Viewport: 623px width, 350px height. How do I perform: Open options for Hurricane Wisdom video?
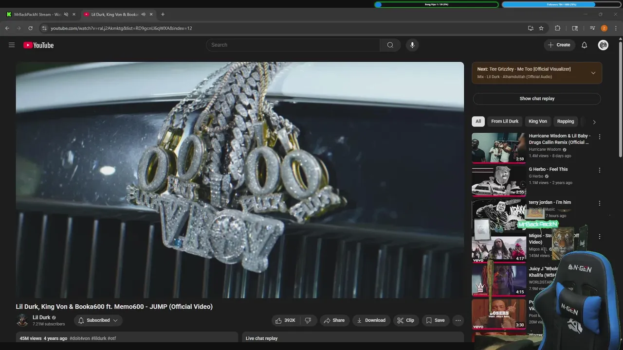coord(600,137)
